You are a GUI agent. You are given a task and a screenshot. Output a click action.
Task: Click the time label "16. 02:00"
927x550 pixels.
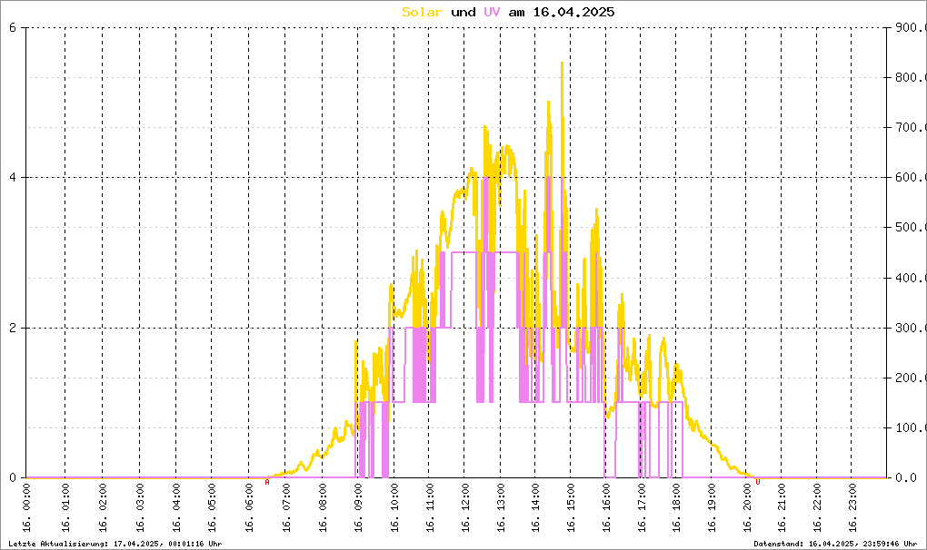click(103, 507)
